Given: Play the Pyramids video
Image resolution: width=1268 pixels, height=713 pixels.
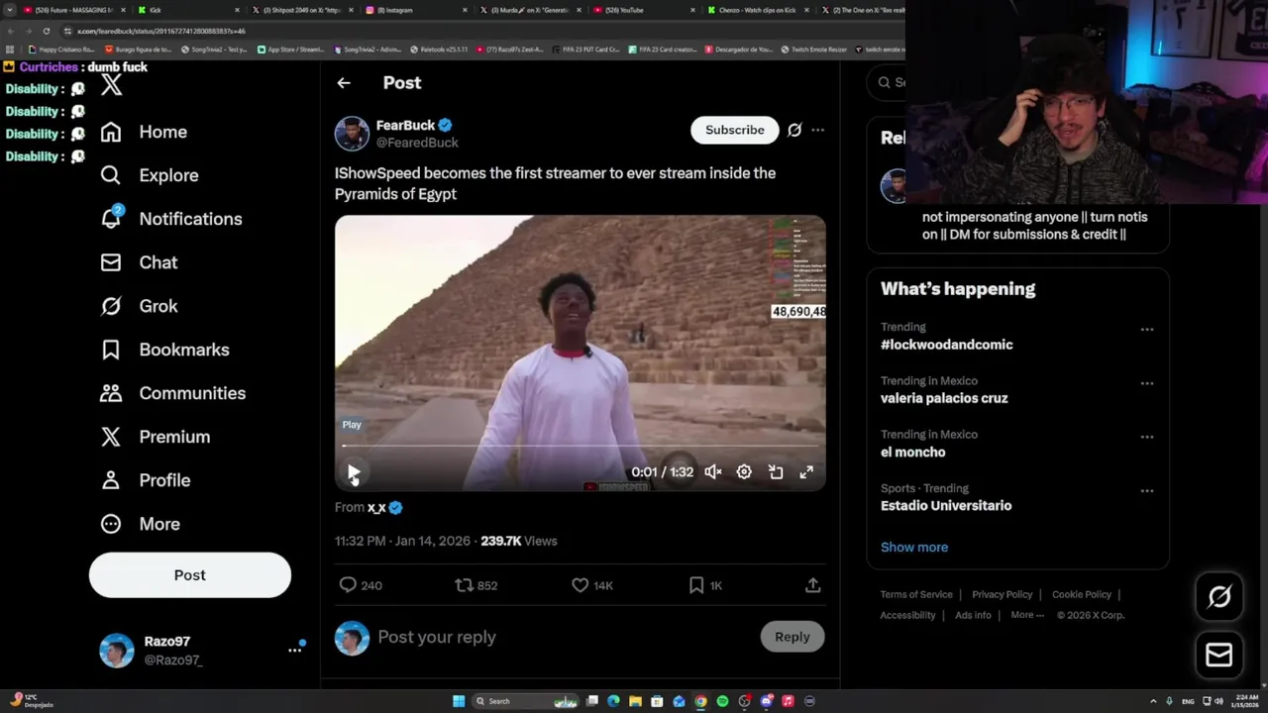Looking at the screenshot, I should [x=354, y=472].
